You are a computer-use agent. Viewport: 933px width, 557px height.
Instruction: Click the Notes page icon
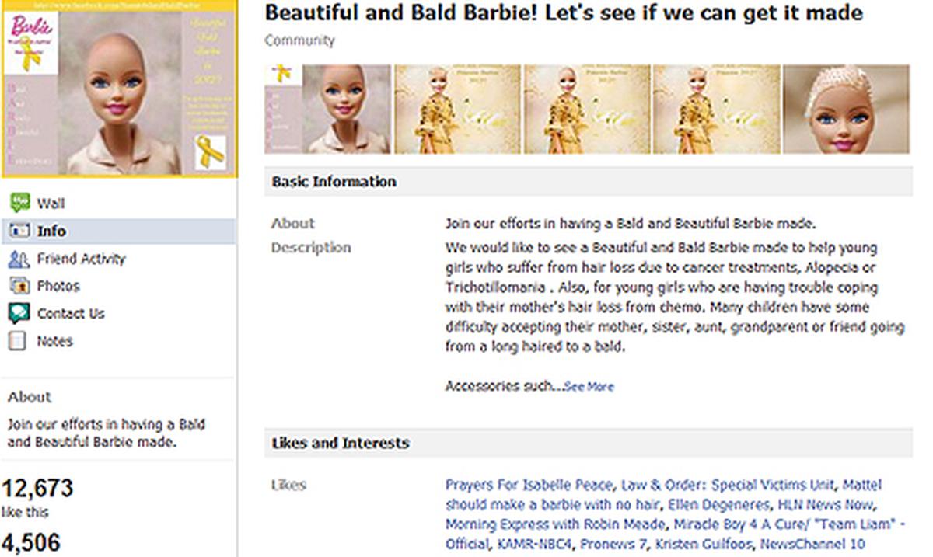19,341
